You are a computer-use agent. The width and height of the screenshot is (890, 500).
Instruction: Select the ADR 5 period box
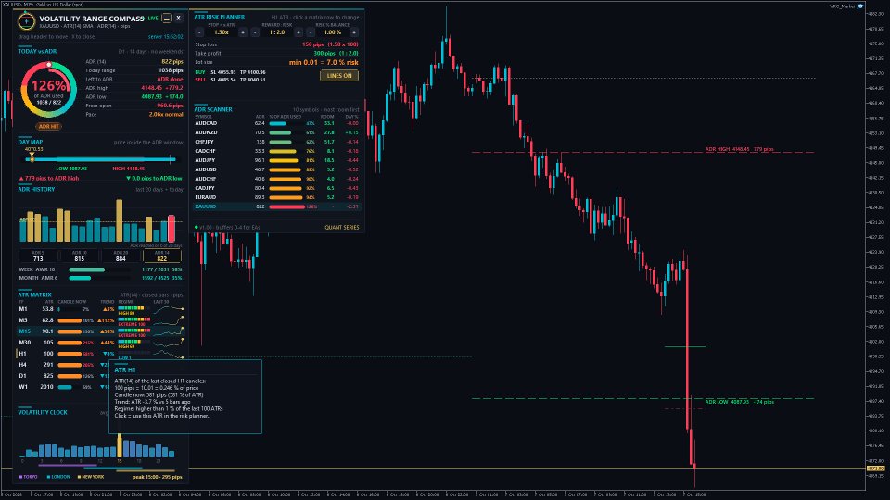point(38,256)
